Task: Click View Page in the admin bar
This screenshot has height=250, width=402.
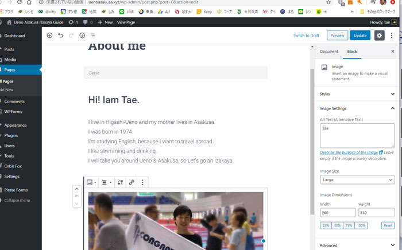Action: point(126,22)
